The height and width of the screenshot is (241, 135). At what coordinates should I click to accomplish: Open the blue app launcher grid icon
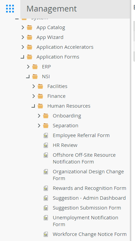tap(10, 8)
